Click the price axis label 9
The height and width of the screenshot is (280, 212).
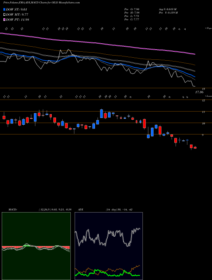pyautogui.click(x=203, y=135)
